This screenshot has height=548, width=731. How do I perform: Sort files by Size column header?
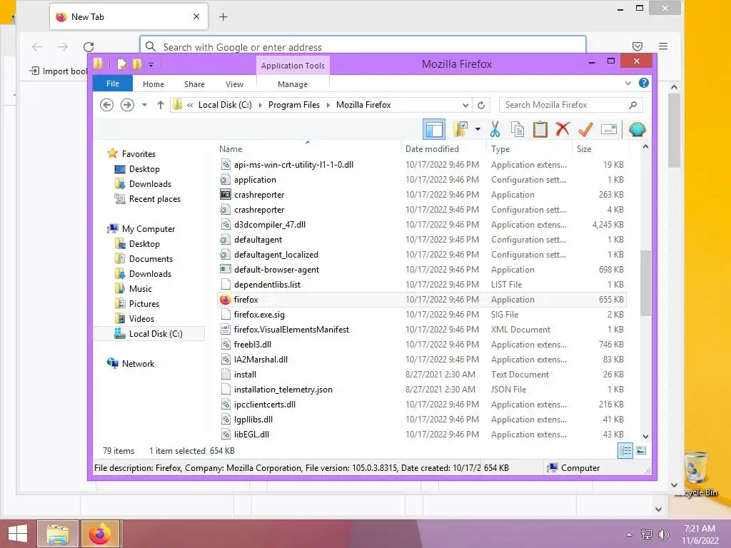(x=600, y=148)
